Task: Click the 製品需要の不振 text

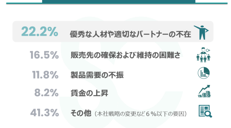Action: (x=97, y=76)
